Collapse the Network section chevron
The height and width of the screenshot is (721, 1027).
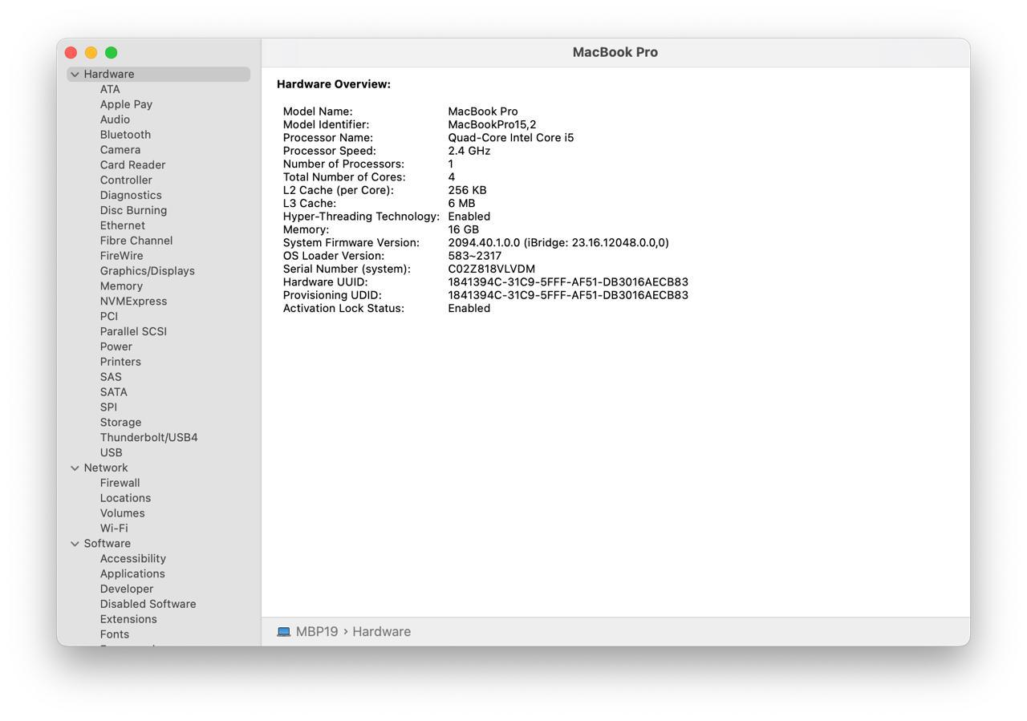tap(75, 468)
